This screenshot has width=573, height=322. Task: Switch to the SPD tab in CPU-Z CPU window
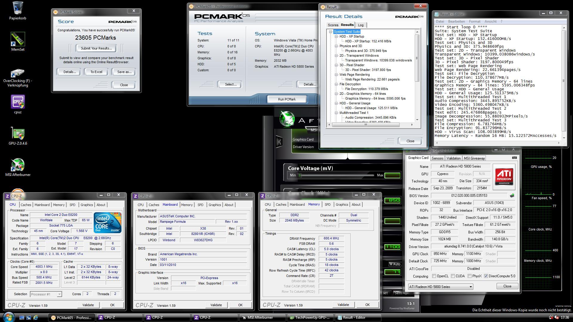point(72,205)
